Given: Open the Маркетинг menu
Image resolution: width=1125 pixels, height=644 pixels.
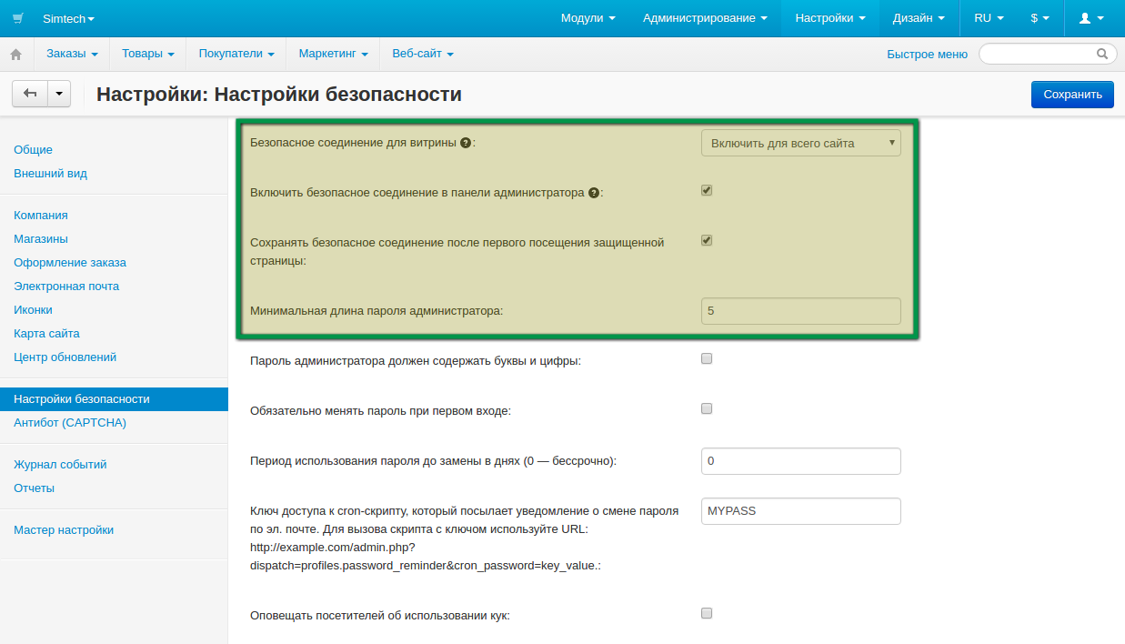Looking at the screenshot, I should 333,54.
